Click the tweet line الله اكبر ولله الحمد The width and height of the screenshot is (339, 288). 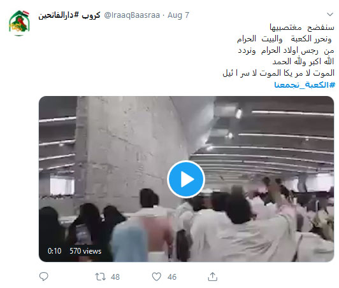point(303,62)
